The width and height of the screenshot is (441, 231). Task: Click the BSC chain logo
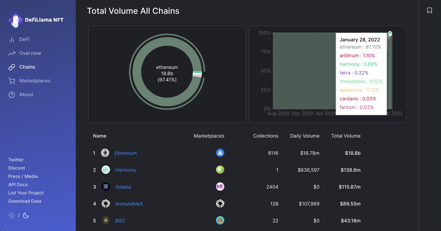(x=106, y=221)
